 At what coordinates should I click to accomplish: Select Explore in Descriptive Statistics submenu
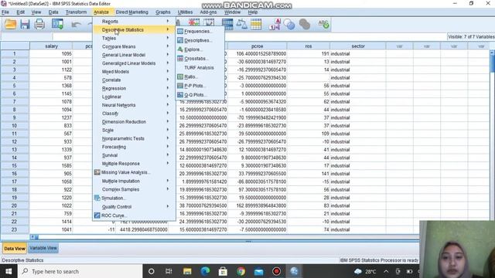[200, 49]
